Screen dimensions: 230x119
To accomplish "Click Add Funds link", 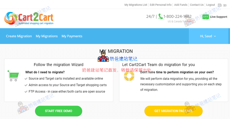I will click(181, 5).
